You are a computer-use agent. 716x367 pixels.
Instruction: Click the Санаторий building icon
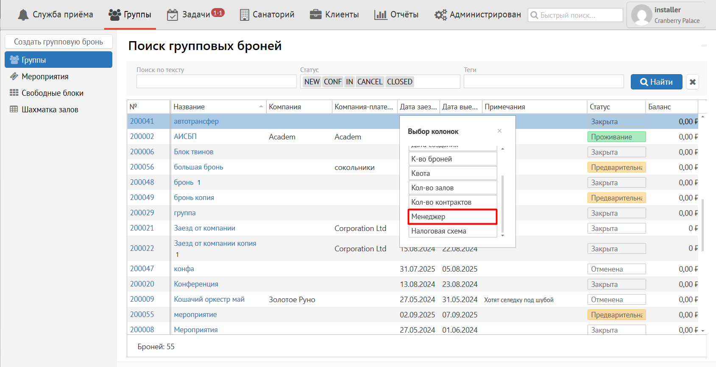point(244,15)
